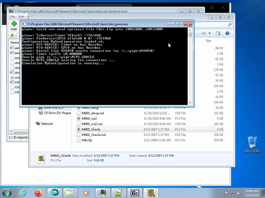Click the network tray icon
This screenshot has height=198, width=265.
coord(233,193)
